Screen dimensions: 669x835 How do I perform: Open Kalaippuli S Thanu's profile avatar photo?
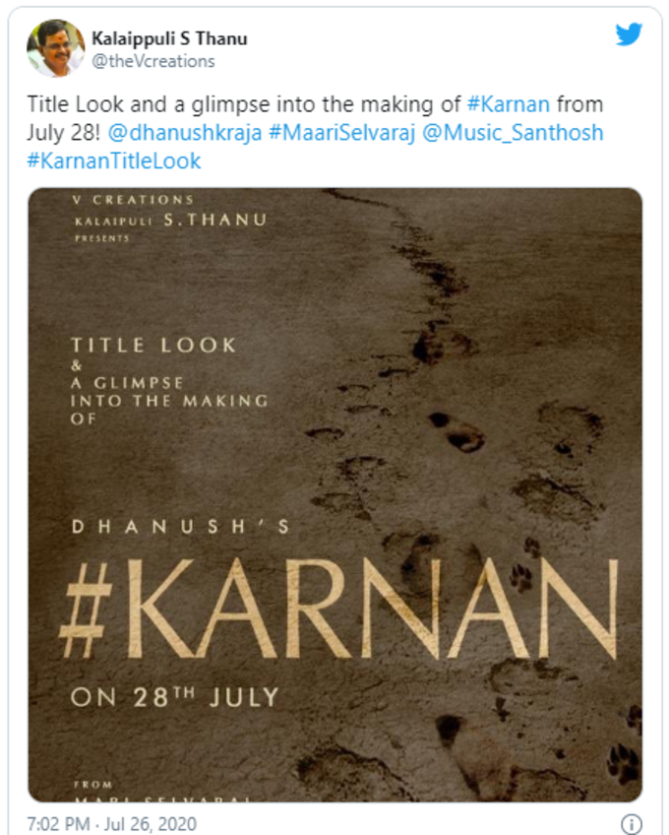[x=56, y=48]
